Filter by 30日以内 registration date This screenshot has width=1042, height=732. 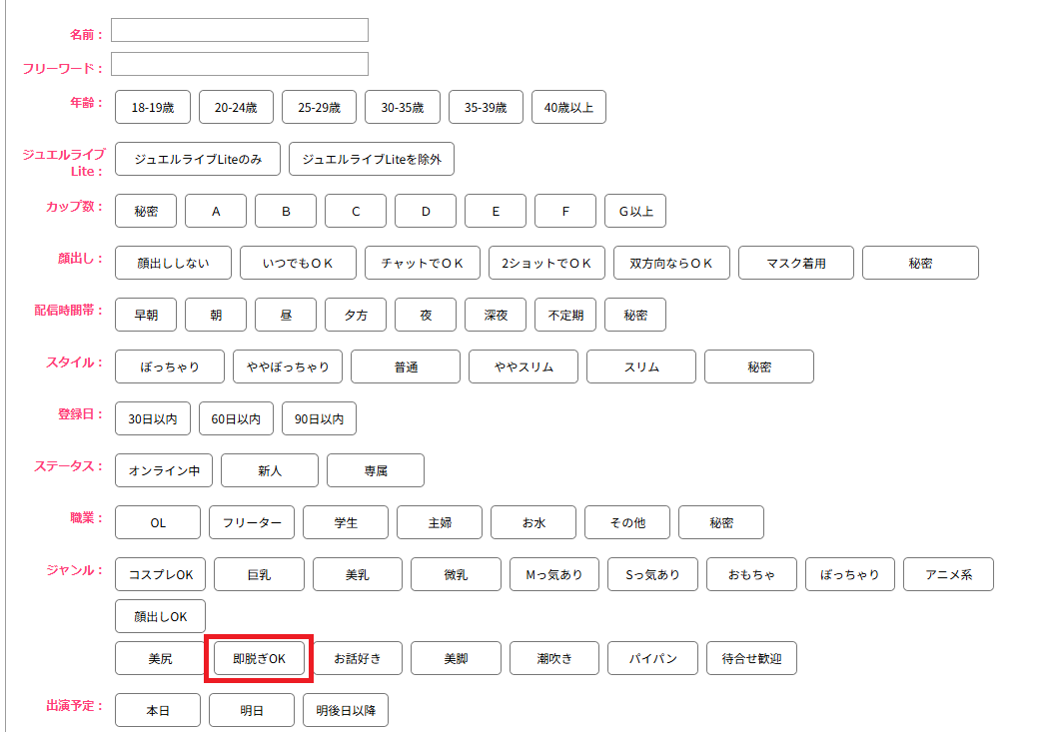(x=152, y=418)
